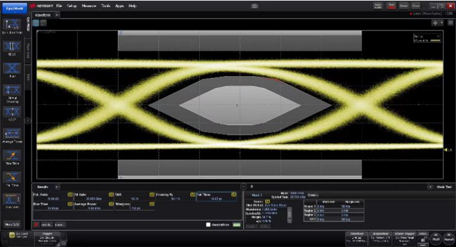Image resolution: width=456 pixels, height=247 pixels.
Task: Select the Fall Time result box
Action: pyautogui.click(x=217, y=197)
